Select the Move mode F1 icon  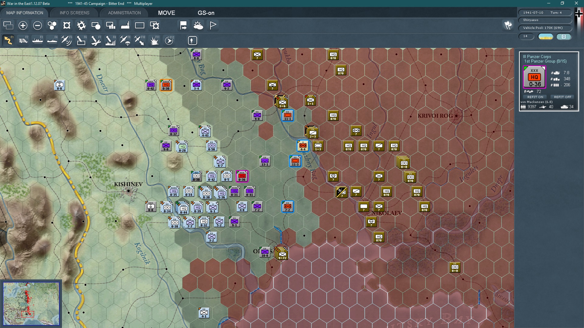pyautogui.click(x=8, y=40)
